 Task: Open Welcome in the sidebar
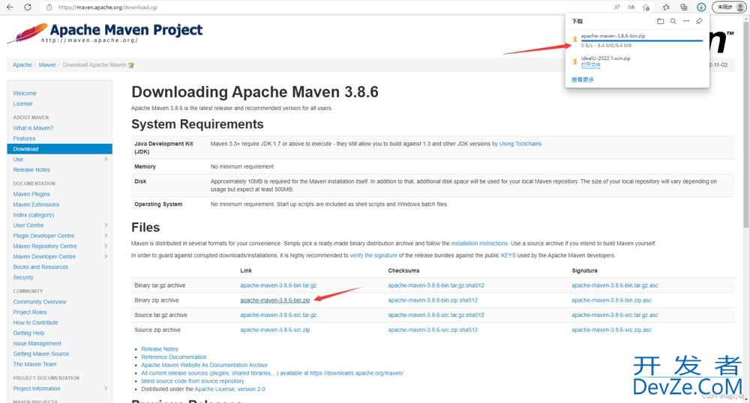pos(25,93)
